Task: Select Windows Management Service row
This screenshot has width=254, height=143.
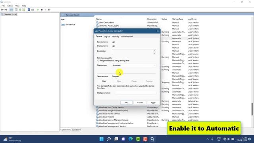Action: point(112,126)
